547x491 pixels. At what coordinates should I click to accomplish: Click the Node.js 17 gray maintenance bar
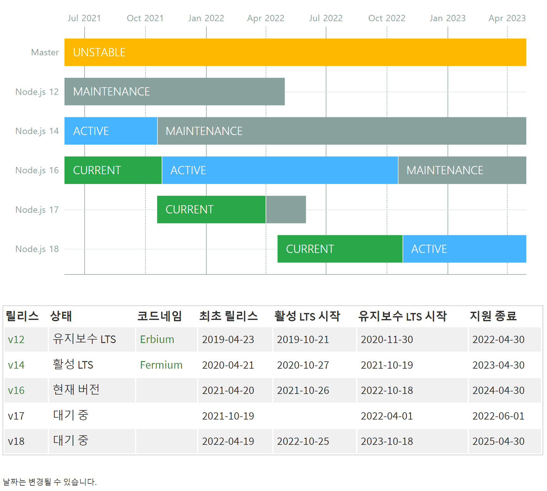(286, 210)
